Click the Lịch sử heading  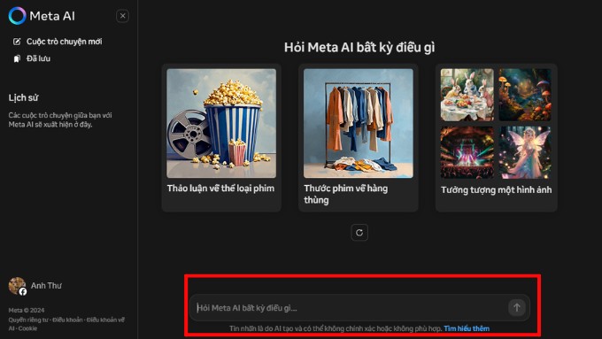[23, 97]
